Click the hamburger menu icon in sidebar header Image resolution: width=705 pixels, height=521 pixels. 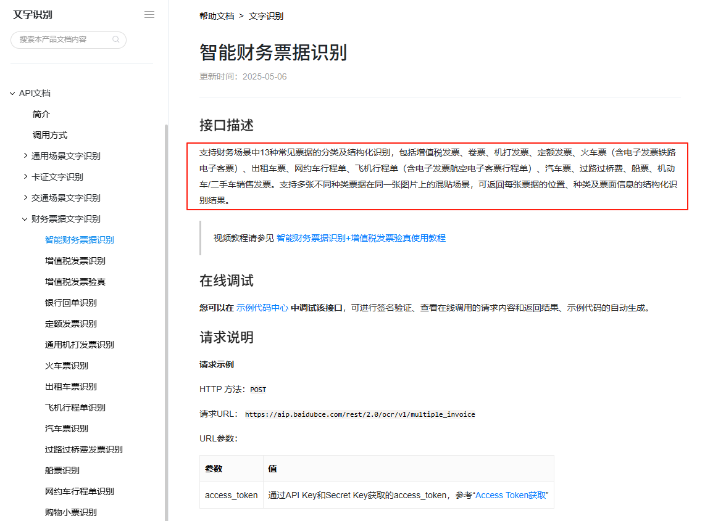(149, 15)
